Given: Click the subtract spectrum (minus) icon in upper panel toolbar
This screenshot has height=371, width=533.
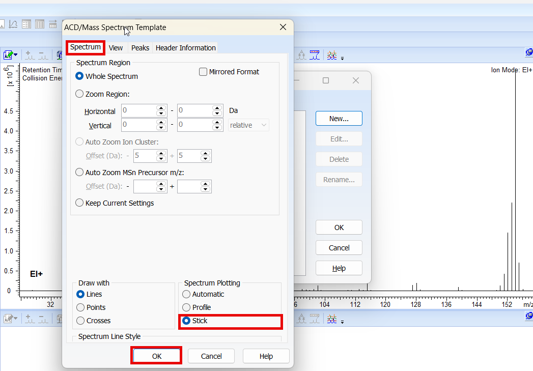Looking at the screenshot, I should click(x=43, y=55).
